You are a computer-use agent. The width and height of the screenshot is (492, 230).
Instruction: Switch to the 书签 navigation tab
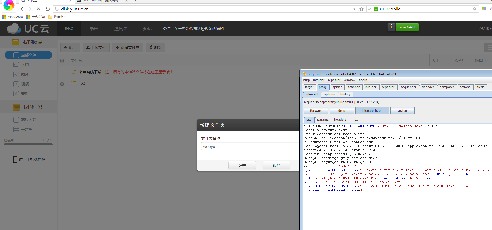tap(94, 28)
